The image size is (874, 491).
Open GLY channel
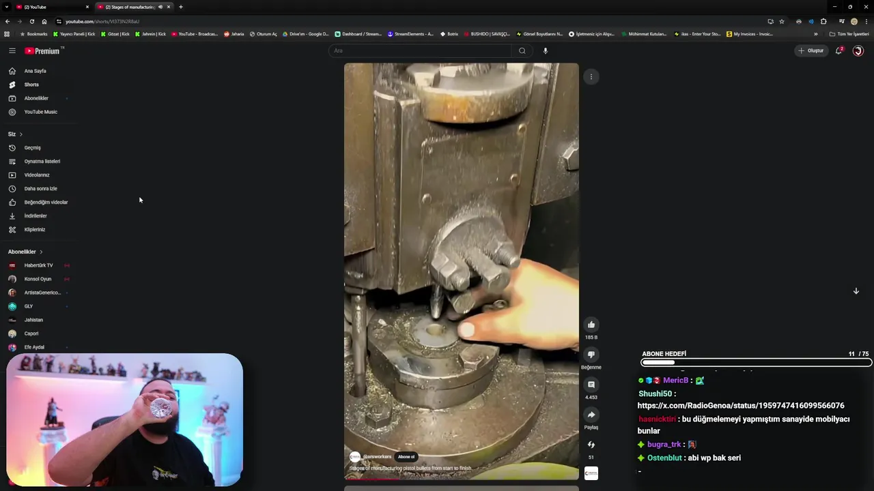click(x=29, y=306)
